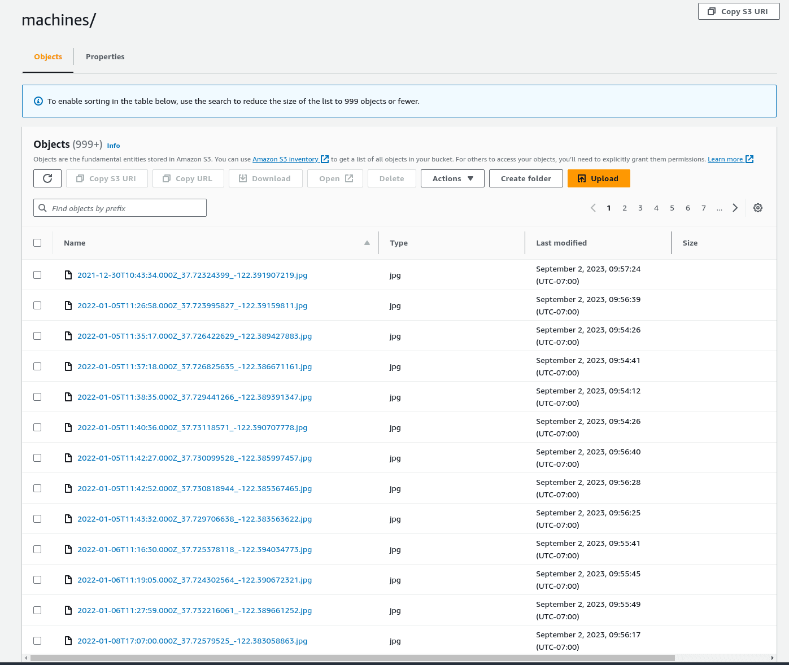Screen dimensions: 789x665
Task: Click the Copy URL toolbar icon
Action: click(167, 178)
